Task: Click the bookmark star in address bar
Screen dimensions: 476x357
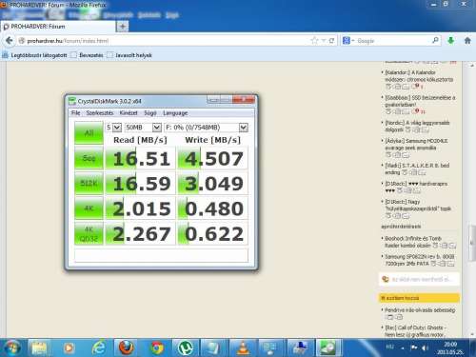Action: [x=314, y=41]
